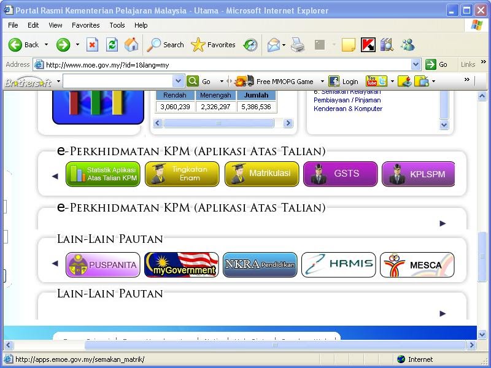Screen dimensions: 491x368
Task: Click right arrow under second e-Perkhidmatan heading
Action: pyautogui.click(x=443, y=223)
